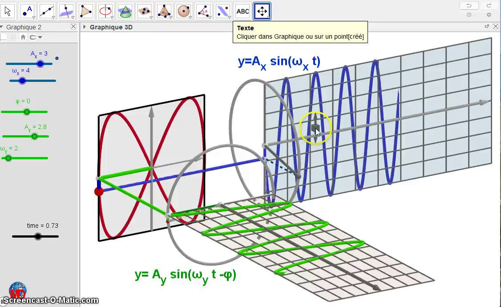This screenshot has height=307, width=501.
Task: Redo the last undone action
Action: (x=489, y=5)
